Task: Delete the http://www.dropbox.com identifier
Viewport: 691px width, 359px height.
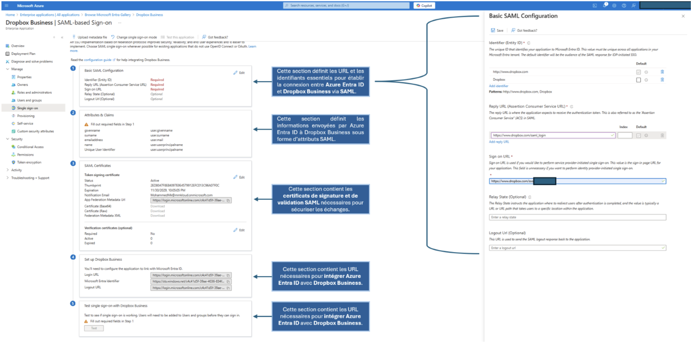Action: tap(662, 72)
